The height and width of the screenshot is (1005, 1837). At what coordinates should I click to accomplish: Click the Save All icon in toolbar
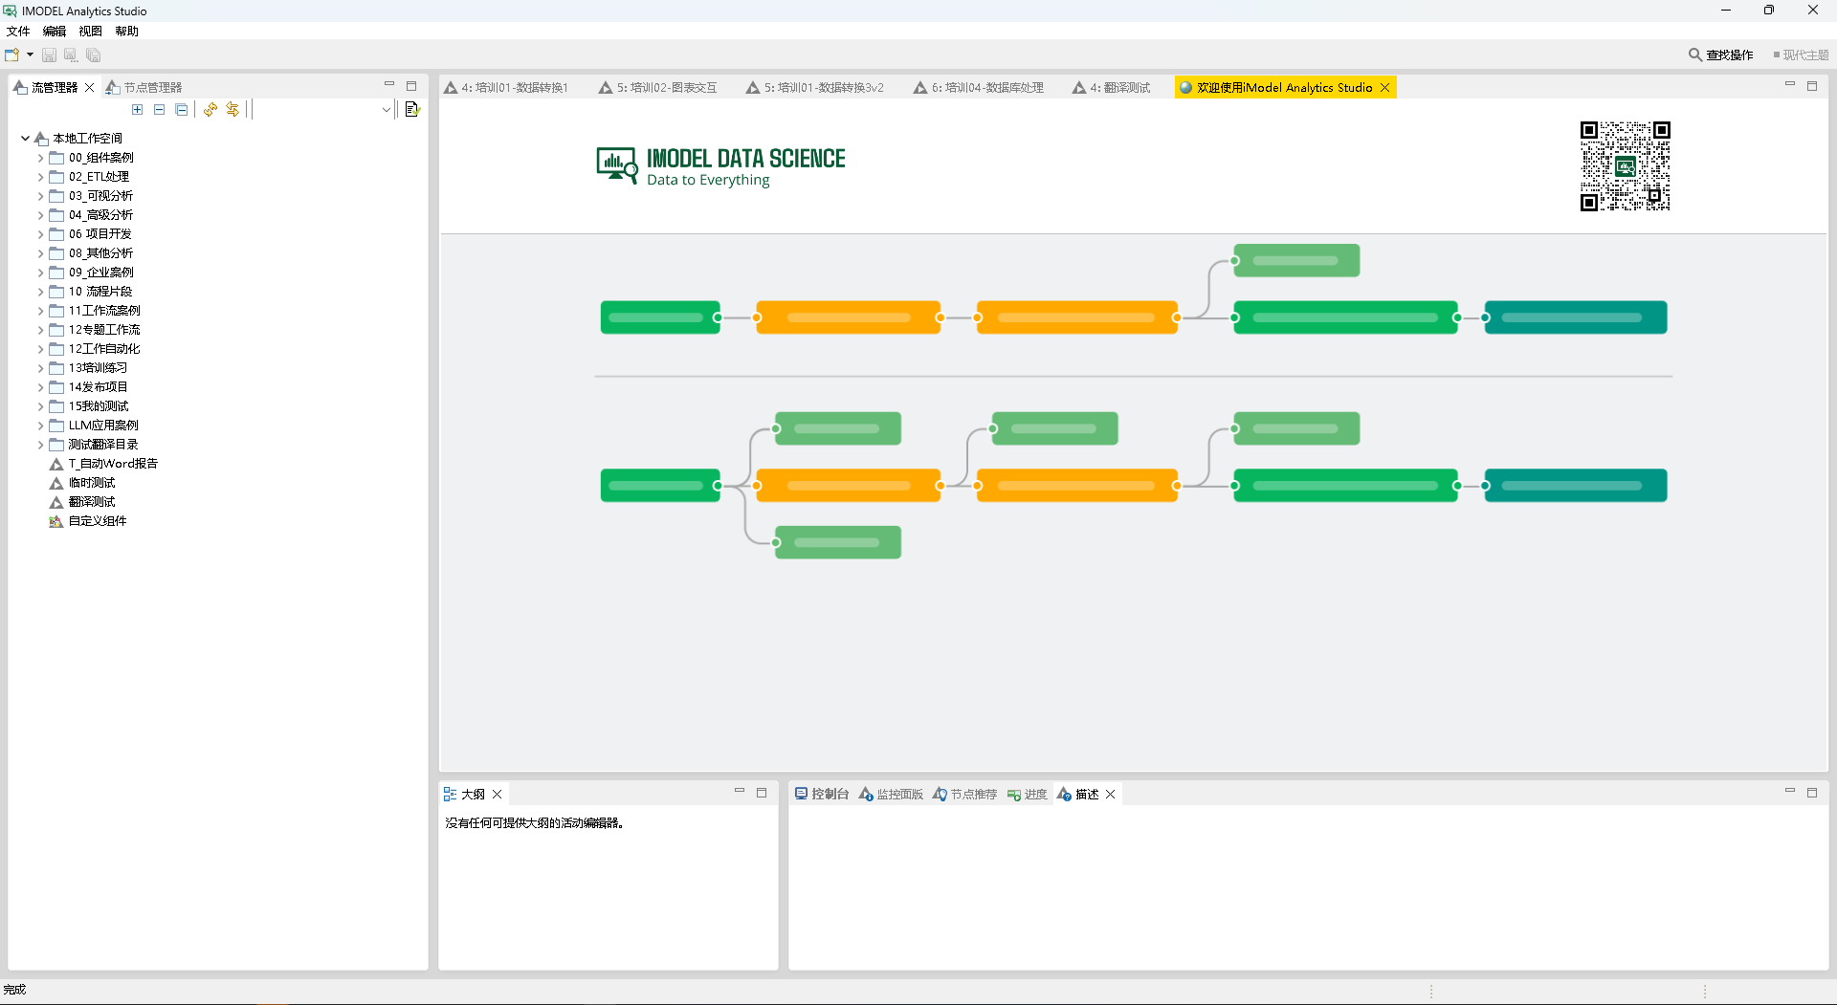pos(93,55)
